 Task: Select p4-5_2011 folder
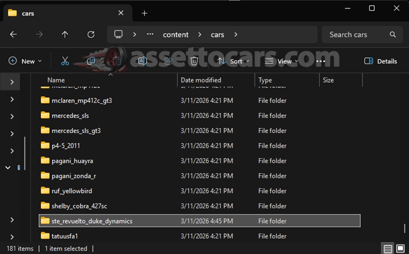[x=199, y=146]
